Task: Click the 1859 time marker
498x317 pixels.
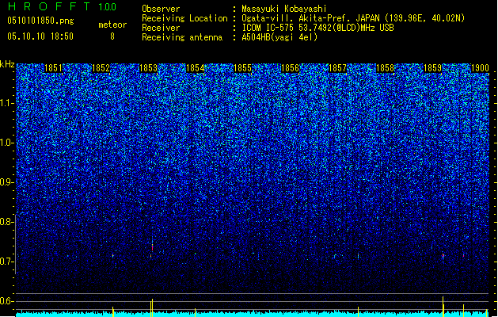Action: pos(432,68)
